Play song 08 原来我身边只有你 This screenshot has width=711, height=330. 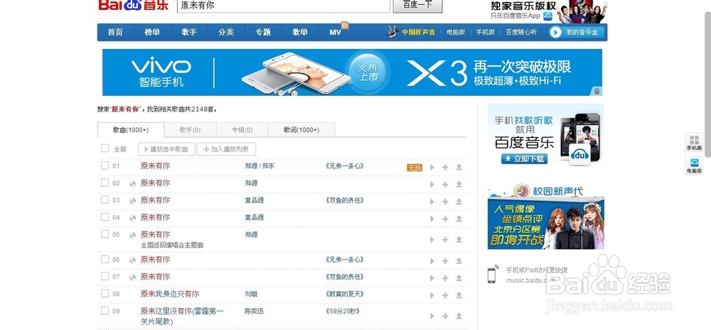tap(432, 296)
